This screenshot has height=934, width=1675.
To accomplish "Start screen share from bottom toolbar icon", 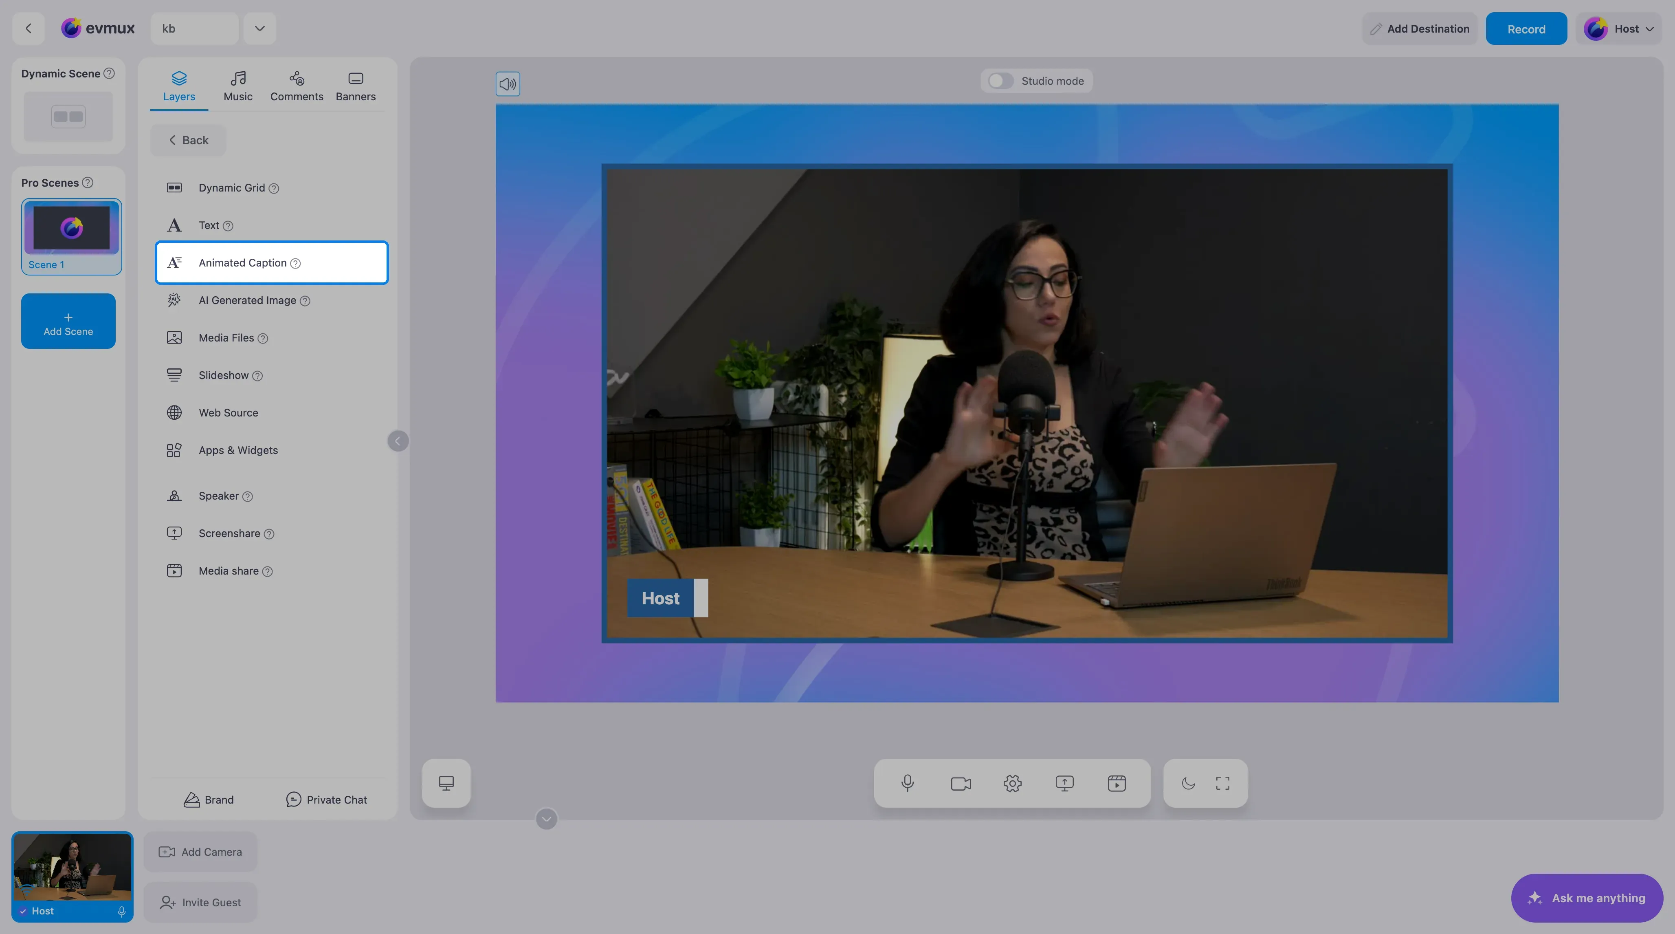I will point(1064,783).
